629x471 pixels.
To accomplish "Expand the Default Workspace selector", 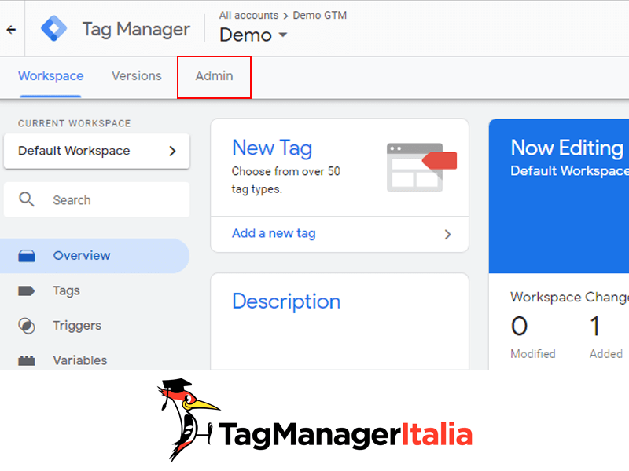I will [x=97, y=151].
